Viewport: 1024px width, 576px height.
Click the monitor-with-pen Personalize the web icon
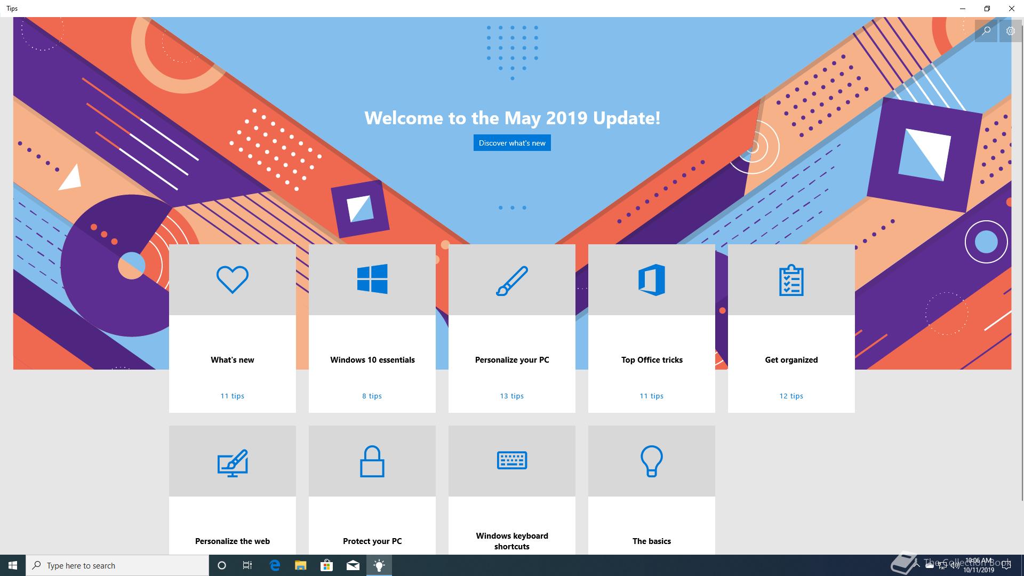pos(233,463)
